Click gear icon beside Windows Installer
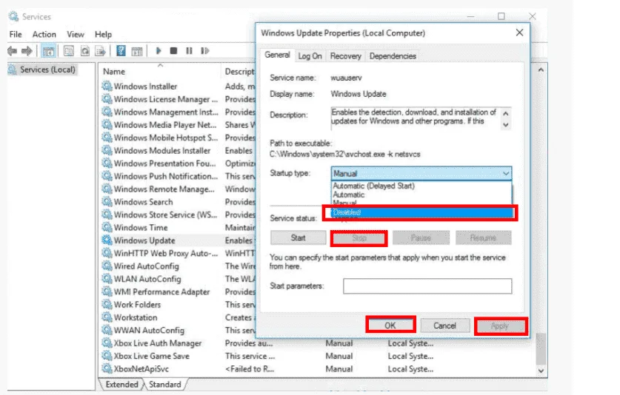The height and width of the screenshot is (395, 620). click(107, 86)
